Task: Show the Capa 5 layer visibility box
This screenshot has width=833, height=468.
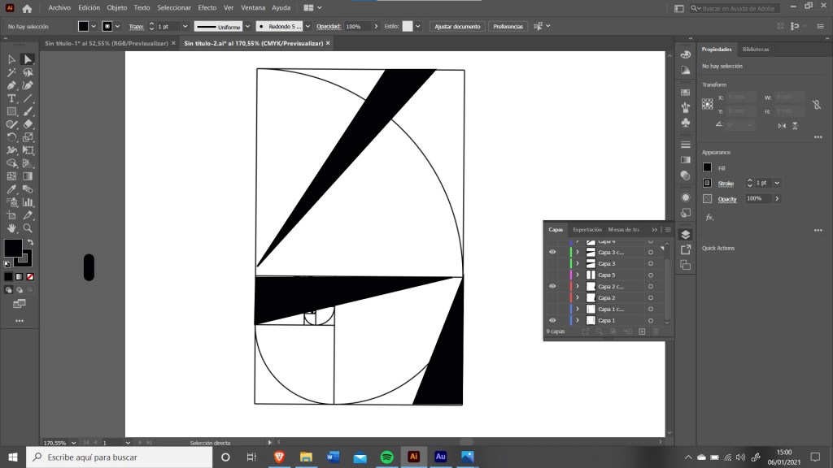Action: pyautogui.click(x=552, y=275)
